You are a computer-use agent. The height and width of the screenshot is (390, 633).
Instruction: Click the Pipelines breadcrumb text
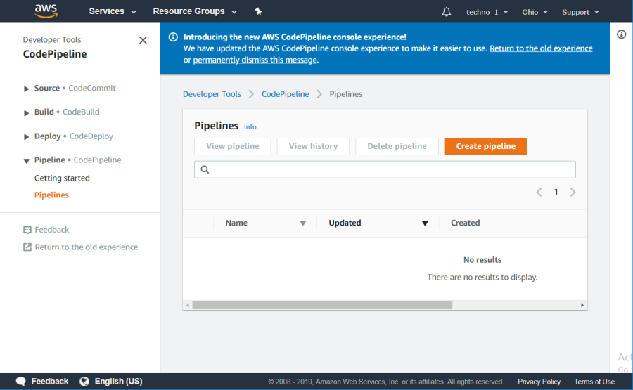[345, 94]
